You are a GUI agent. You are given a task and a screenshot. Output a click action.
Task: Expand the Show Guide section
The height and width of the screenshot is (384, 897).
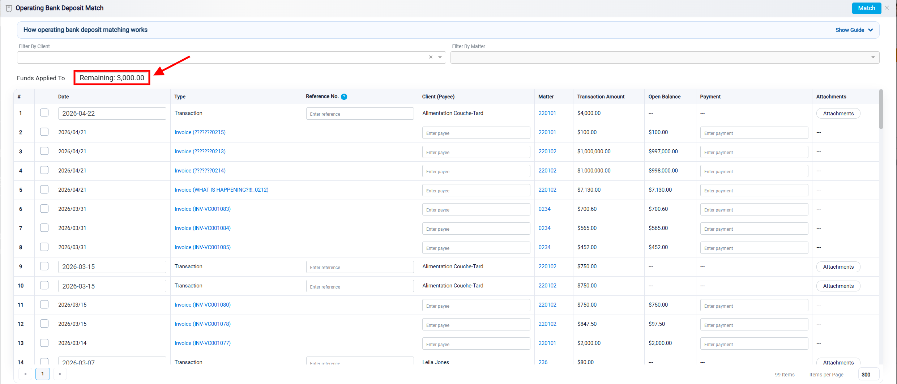click(x=854, y=30)
